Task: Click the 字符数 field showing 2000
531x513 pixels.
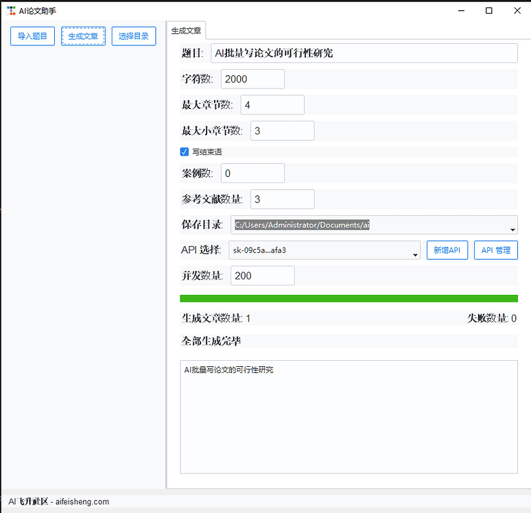Action: pyautogui.click(x=252, y=80)
